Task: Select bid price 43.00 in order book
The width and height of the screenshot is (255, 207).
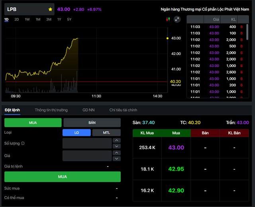Action: (176, 148)
